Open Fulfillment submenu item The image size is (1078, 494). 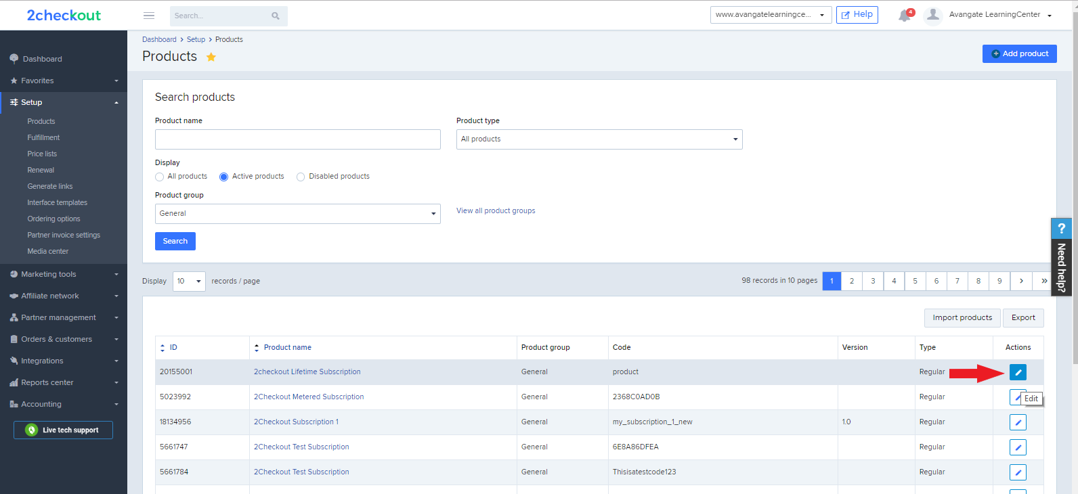point(43,138)
